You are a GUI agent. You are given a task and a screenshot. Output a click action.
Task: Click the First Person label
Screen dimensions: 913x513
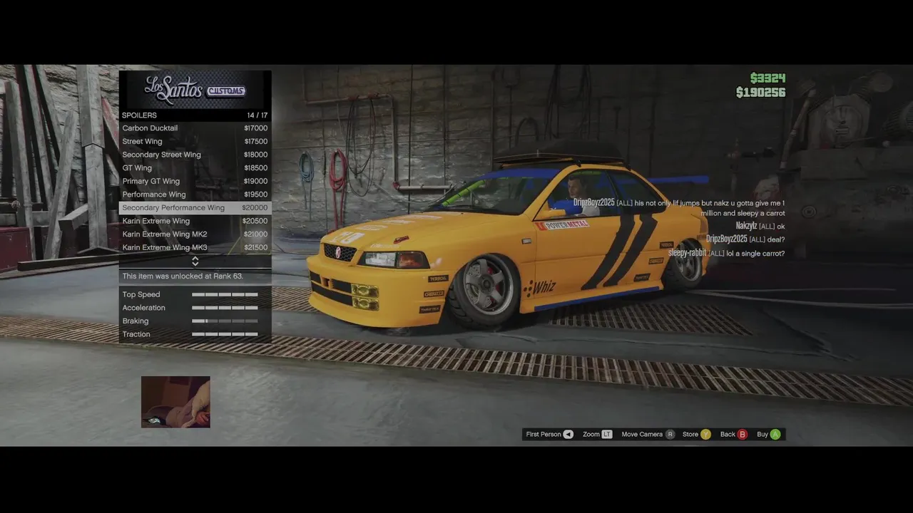[x=544, y=434]
